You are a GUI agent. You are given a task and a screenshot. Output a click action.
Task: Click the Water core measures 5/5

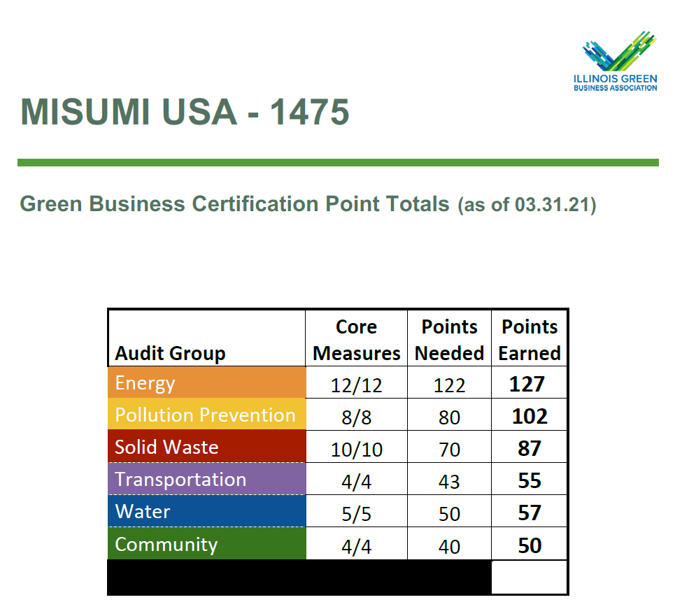(x=356, y=514)
